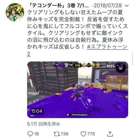View the 736 retweets count
The width and height of the screenshot is (134, 138).
tap(64, 134)
